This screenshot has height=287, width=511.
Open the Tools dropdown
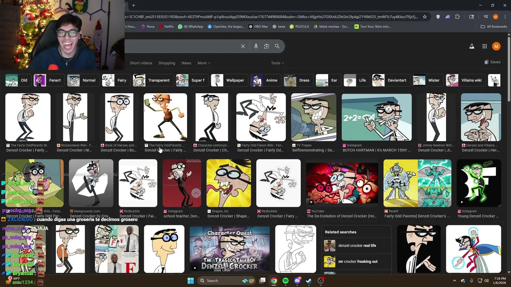[x=277, y=63]
